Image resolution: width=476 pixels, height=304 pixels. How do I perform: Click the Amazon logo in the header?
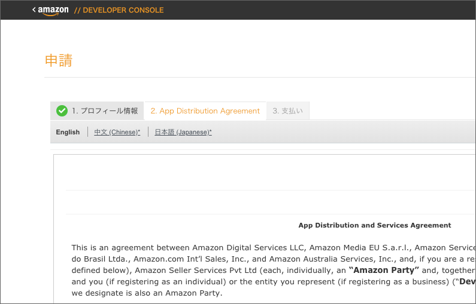tap(53, 10)
